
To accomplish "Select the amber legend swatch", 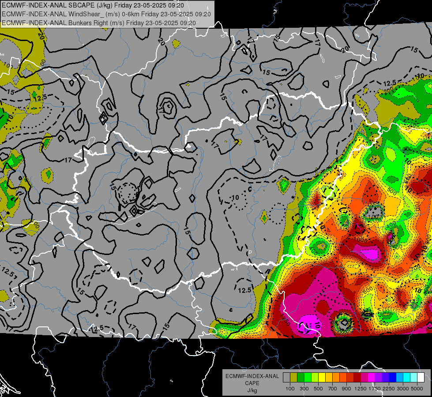I will tap(329, 378).
